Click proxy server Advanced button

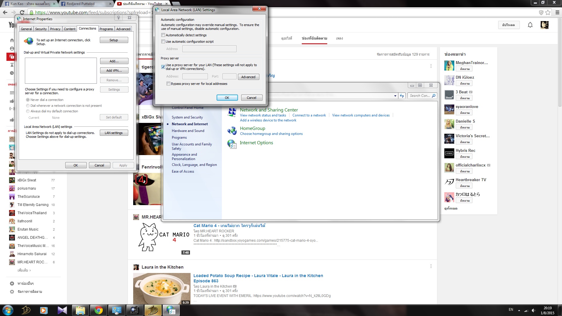point(248,77)
